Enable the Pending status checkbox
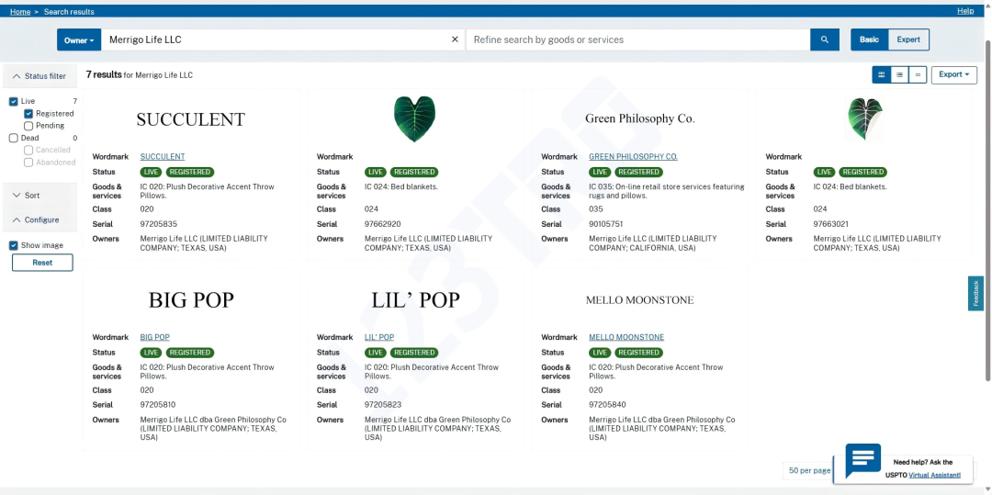Viewport: 992px width, 495px height. click(x=28, y=126)
